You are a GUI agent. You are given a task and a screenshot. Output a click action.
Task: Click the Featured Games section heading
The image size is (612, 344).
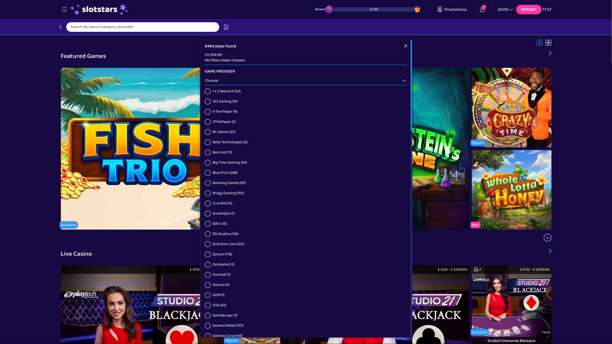pos(83,56)
